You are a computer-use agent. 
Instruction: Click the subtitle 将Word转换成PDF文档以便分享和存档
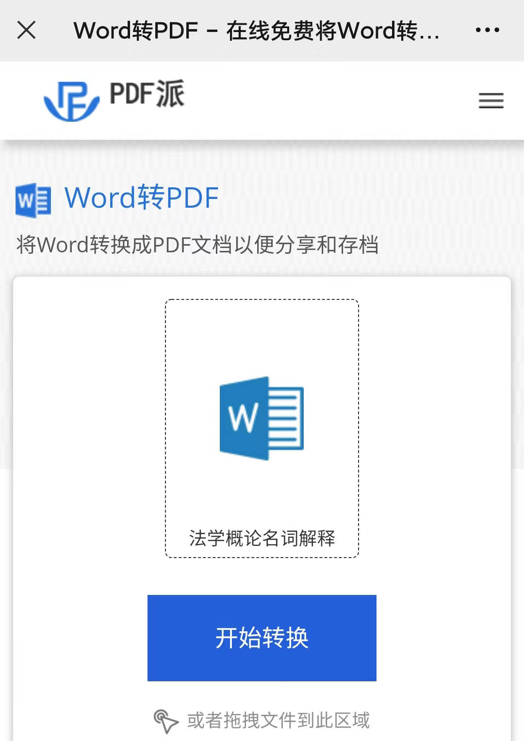(197, 245)
